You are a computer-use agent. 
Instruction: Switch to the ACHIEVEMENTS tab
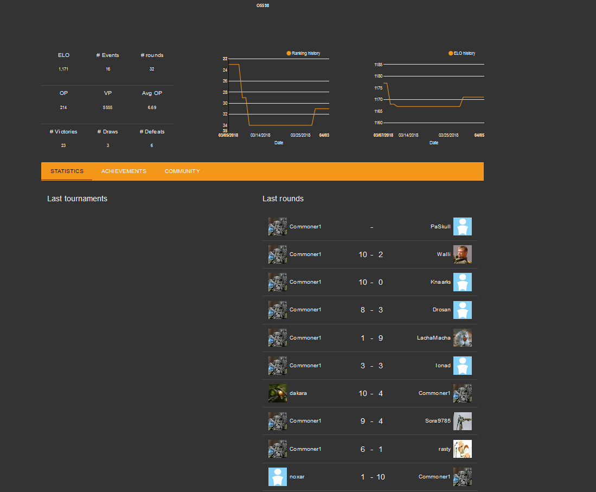point(124,171)
